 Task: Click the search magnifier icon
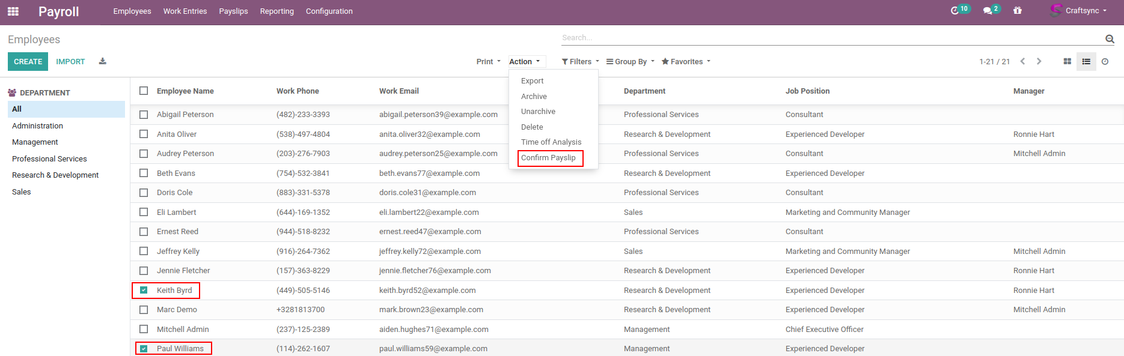point(1110,39)
